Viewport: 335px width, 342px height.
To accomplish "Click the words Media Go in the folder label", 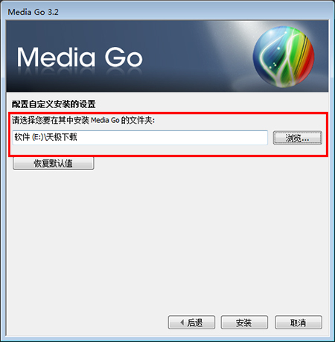I will 105,120.
